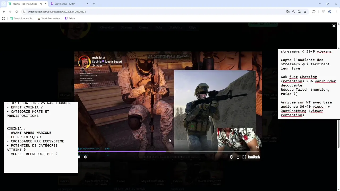Close the War Thunder - Twitch tab
This screenshot has width=340, height=191.
(87, 4)
